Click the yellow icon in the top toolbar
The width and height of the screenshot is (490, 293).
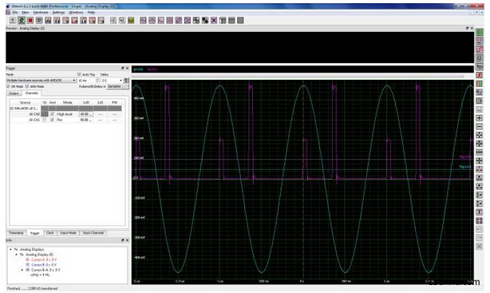coord(131,20)
